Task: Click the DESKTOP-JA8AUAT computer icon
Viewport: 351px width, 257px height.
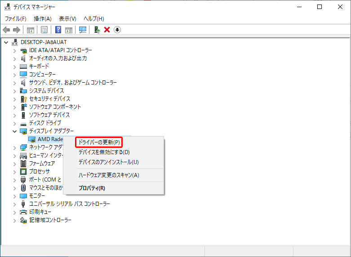Action: pos(15,42)
